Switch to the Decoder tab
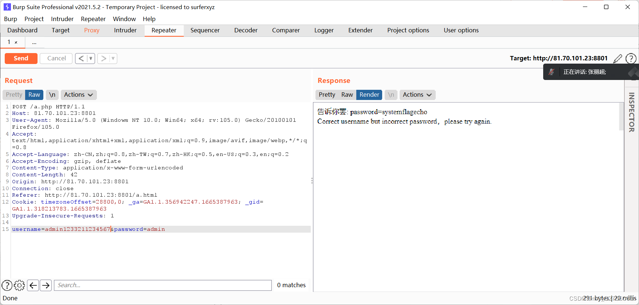The width and height of the screenshot is (639, 305). pos(246,31)
